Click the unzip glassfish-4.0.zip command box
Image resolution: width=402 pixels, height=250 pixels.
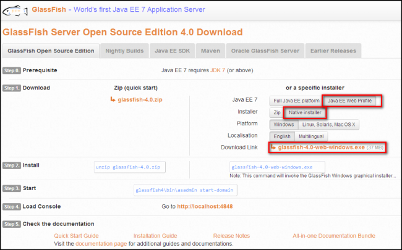130,167
